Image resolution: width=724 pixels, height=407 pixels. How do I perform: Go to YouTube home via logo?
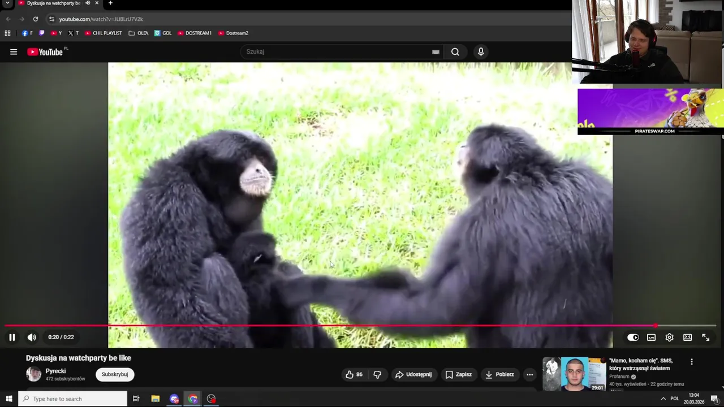pyautogui.click(x=45, y=52)
